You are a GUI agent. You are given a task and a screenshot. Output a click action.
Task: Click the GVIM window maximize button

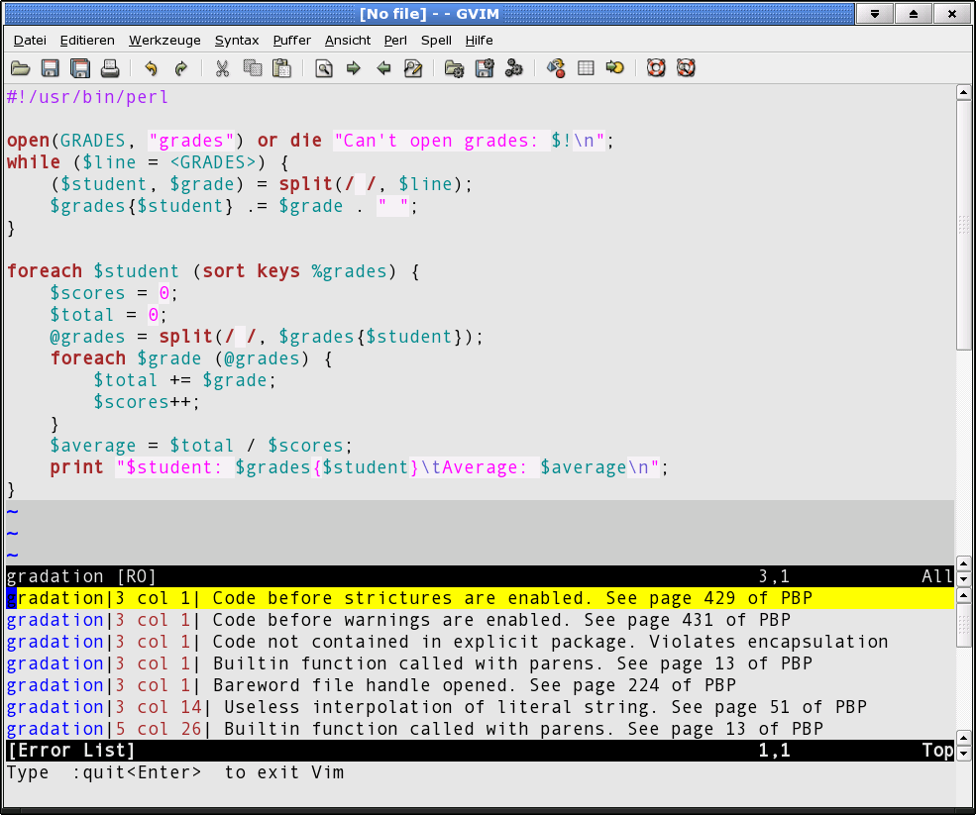pos(914,14)
